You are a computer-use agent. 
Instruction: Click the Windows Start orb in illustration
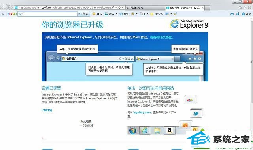133,131
